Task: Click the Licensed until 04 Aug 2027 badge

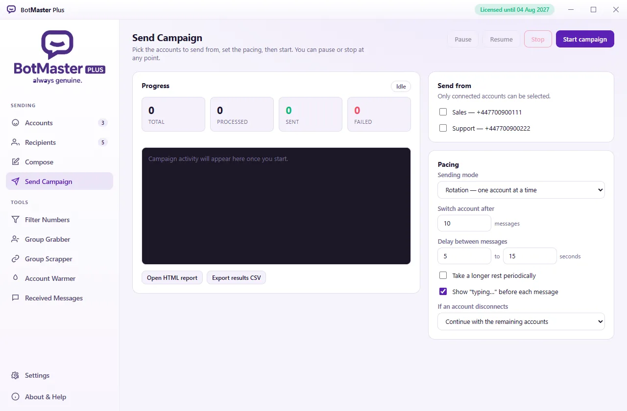Action: tap(514, 10)
